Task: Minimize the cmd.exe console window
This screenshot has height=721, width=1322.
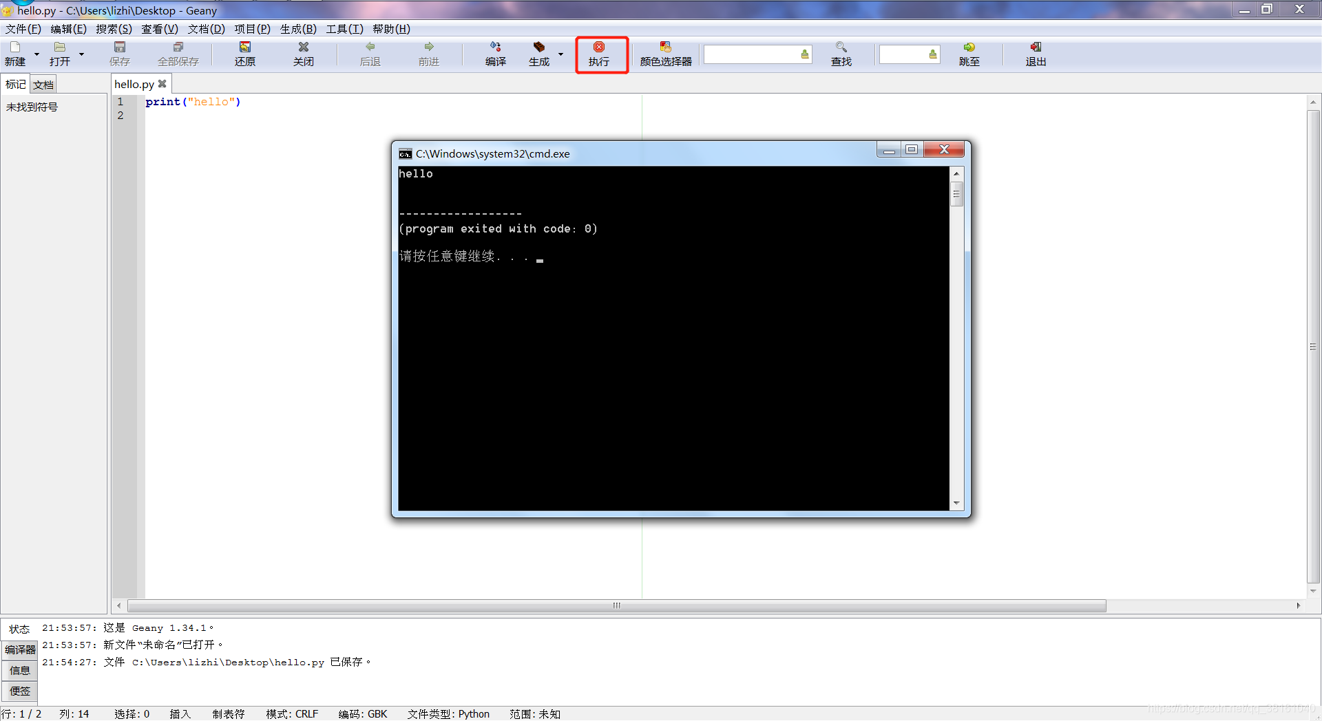Action: [889, 150]
